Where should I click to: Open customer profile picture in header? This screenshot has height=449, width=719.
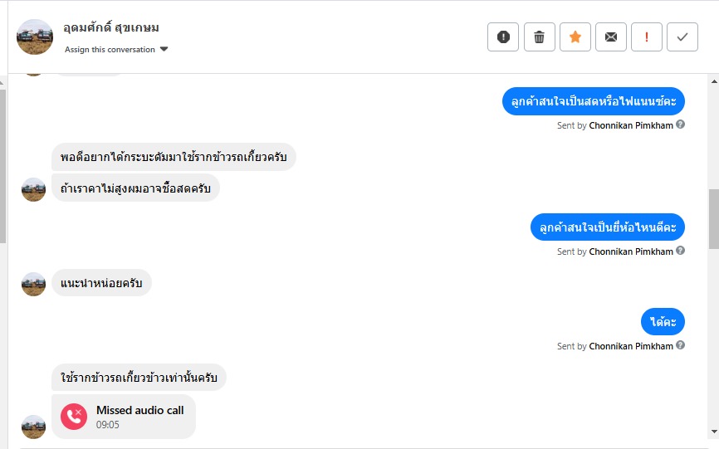(35, 37)
